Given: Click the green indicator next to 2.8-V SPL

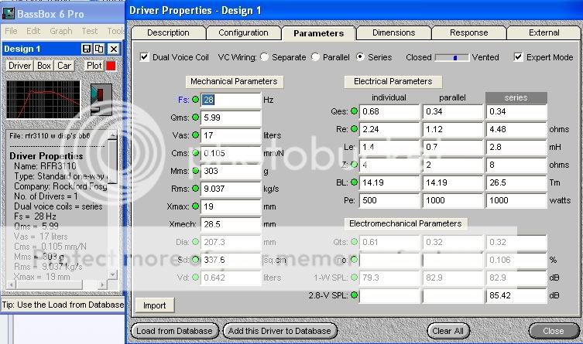Looking at the screenshot, I should 354,295.
